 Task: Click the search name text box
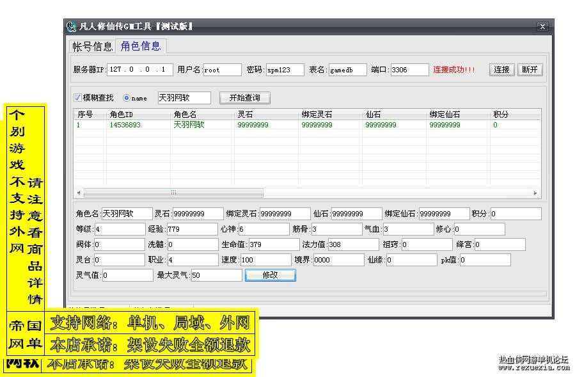coord(184,98)
